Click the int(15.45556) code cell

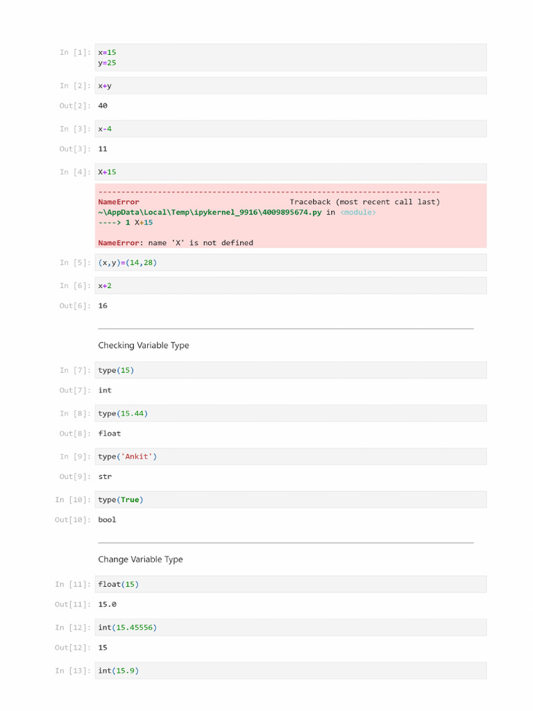290,627
